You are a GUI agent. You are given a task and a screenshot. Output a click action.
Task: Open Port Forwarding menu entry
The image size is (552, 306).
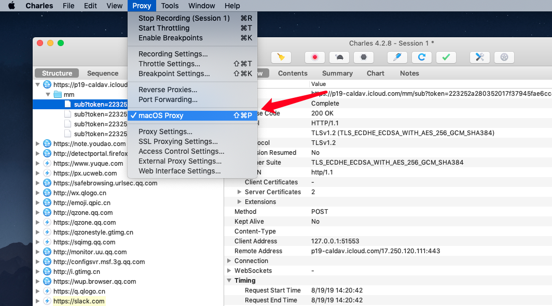click(x=192, y=99)
